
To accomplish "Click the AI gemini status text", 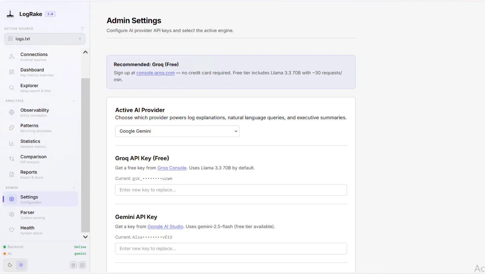I will (80, 254).
